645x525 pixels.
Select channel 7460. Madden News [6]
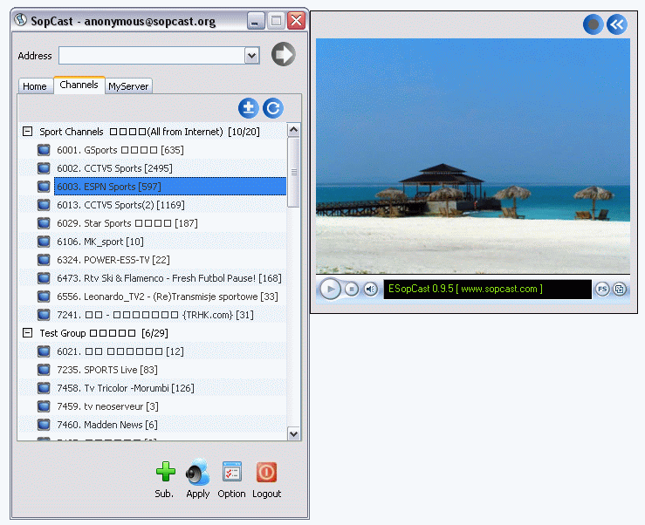click(x=107, y=425)
